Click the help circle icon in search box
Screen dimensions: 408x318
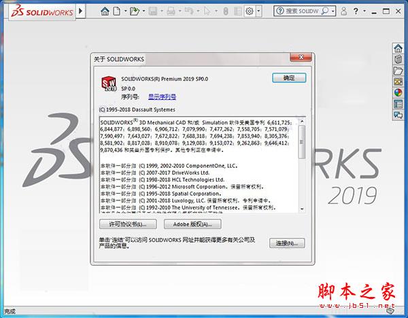(x=279, y=11)
